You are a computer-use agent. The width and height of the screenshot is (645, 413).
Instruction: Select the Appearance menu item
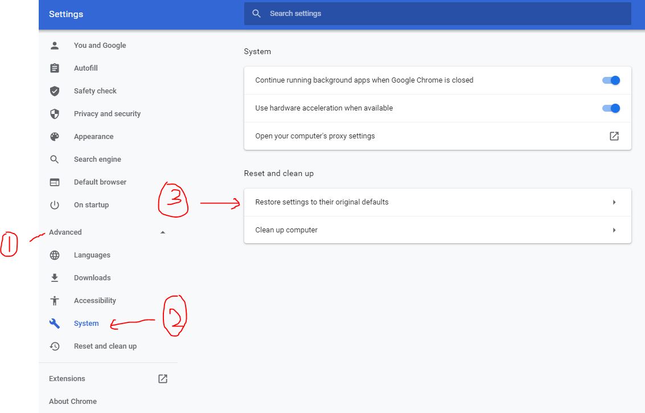tap(93, 137)
